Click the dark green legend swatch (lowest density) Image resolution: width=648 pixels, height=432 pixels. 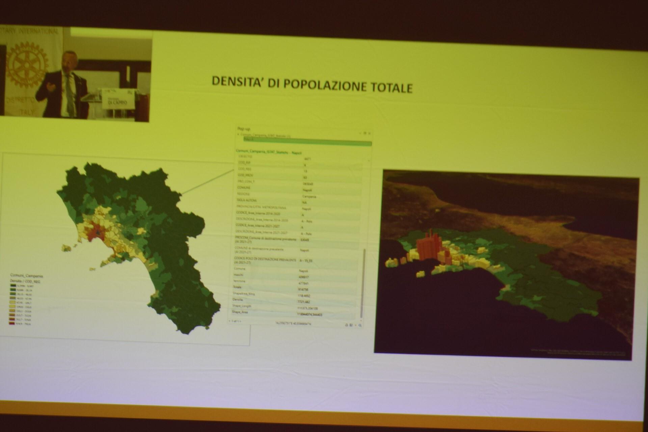(x=13, y=285)
